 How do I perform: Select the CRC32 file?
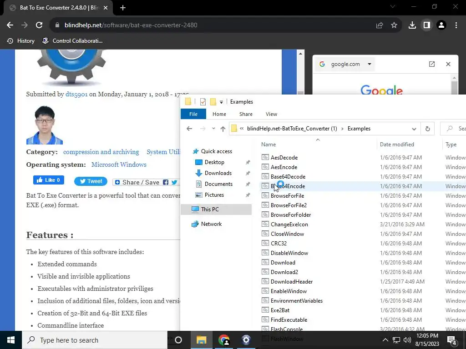(279, 244)
